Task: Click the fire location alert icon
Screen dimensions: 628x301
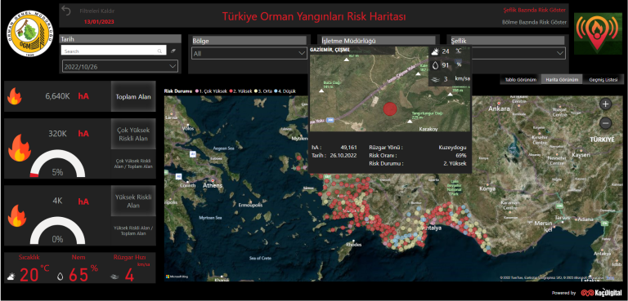Action: point(598,33)
